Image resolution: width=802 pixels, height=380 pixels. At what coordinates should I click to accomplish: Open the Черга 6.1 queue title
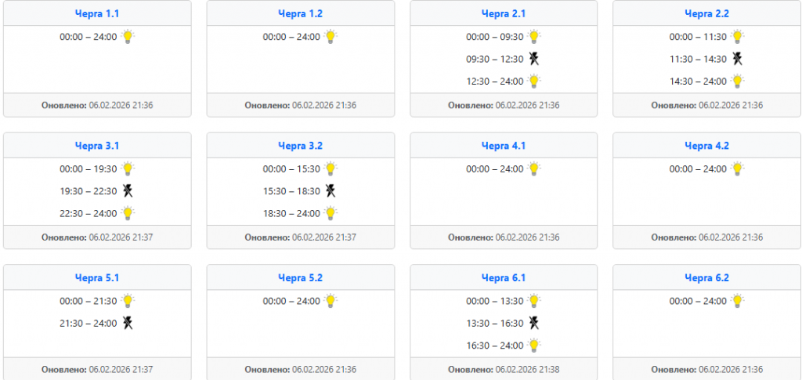tap(503, 277)
